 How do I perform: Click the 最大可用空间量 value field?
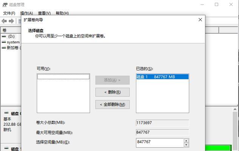pos(162,133)
